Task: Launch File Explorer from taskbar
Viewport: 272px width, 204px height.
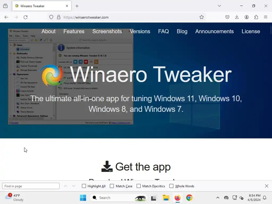Action: [166, 198]
